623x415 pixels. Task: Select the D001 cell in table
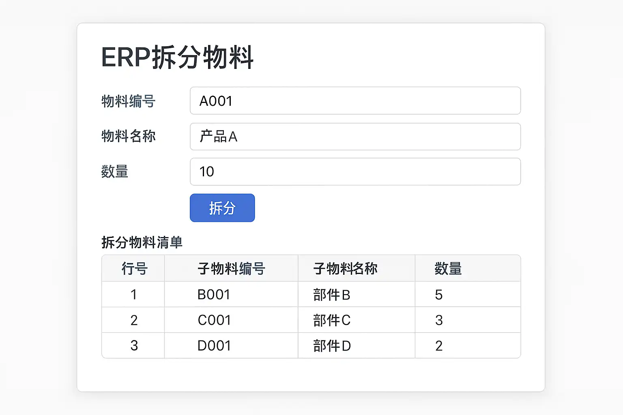tap(231, 345)
